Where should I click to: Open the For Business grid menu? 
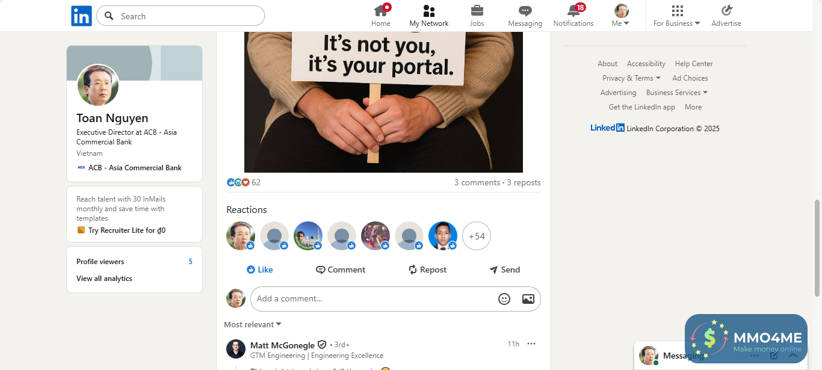tap(677, 11)
